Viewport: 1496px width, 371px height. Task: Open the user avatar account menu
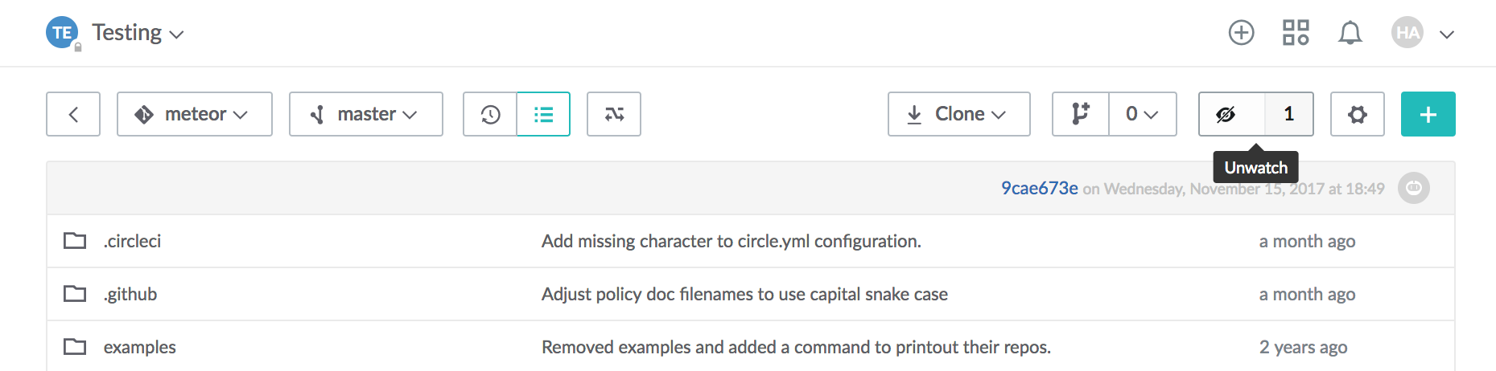click(x=1422, y=33)
